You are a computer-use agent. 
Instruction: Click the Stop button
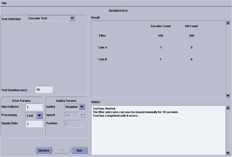(x=62, y=150)
